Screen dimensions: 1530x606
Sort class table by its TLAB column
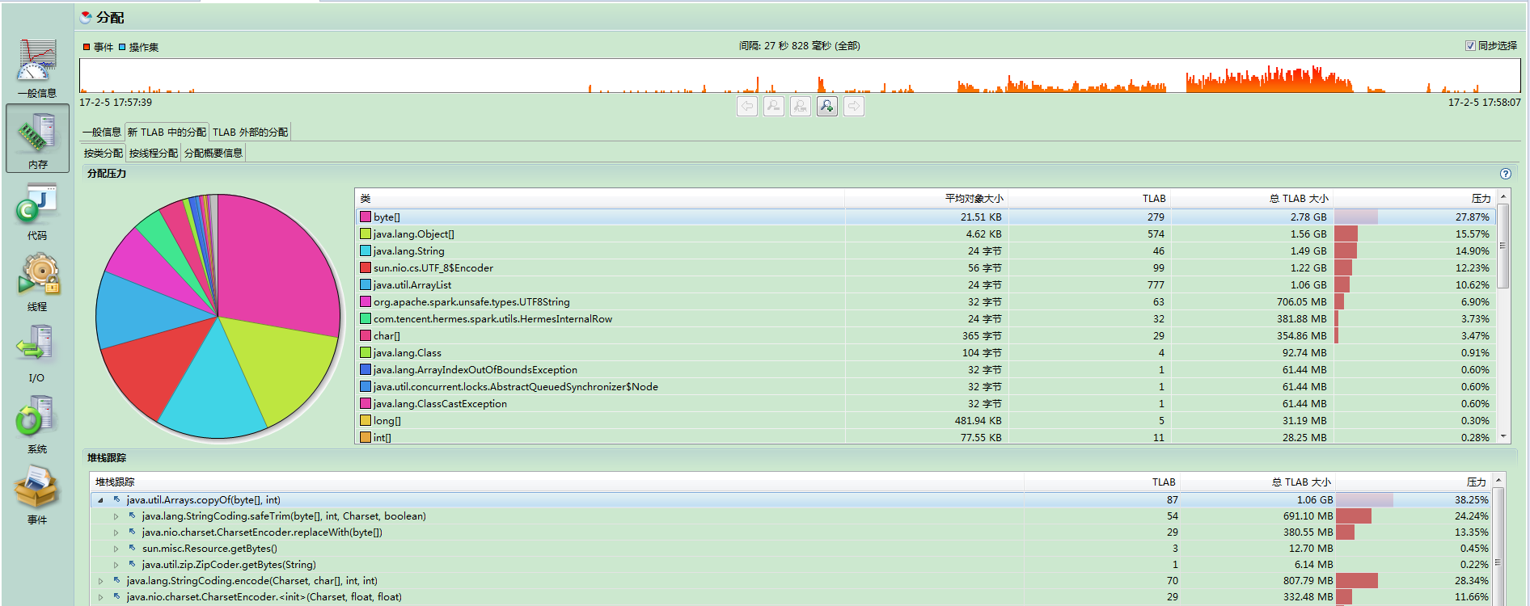point(1088,199)
